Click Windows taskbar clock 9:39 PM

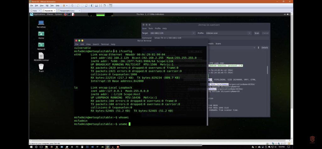coord(281,147)
